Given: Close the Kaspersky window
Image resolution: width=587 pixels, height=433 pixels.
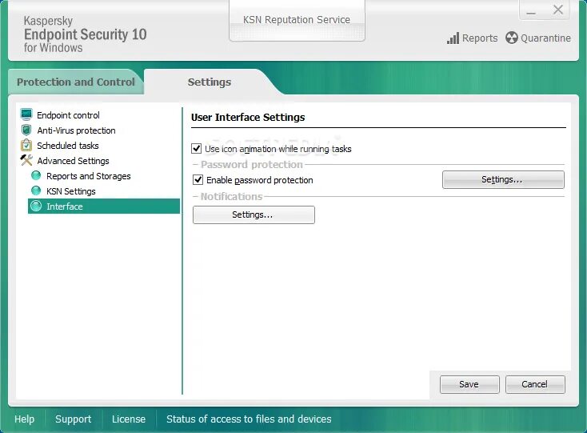Looking at the screenshot, I should point(557,10).
